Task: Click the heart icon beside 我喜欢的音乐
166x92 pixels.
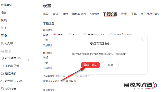Action: [x=2, y=58]
